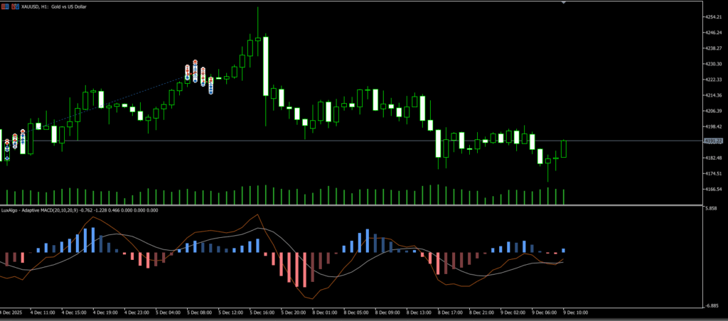Screen dimensions: 728x321
Task: Click the tallest blue MACD histogram bar
Action: coord(91,240)
